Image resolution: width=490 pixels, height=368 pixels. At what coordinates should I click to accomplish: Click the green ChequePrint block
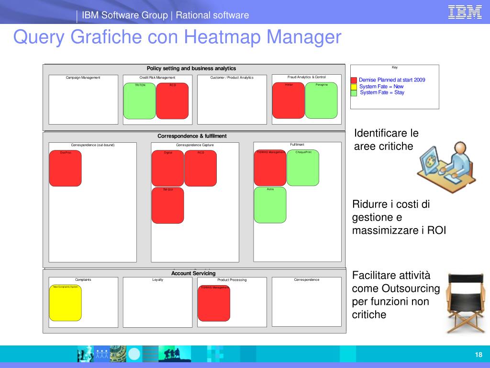pyautogui.click(x=303, y=168)
